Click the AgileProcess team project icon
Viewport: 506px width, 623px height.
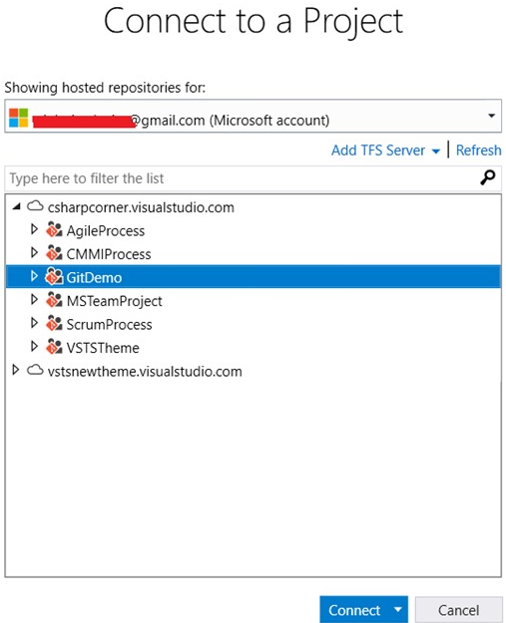coord(54,230)
